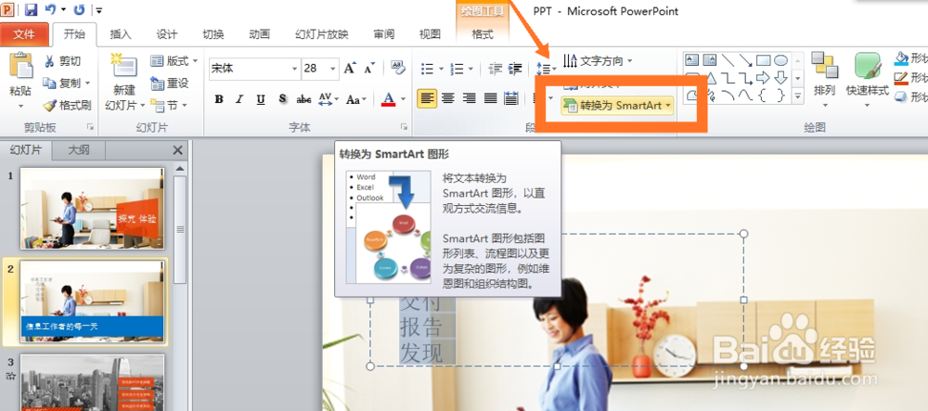Open the 格式 (Format) drawing tools tab

(483, 34)
